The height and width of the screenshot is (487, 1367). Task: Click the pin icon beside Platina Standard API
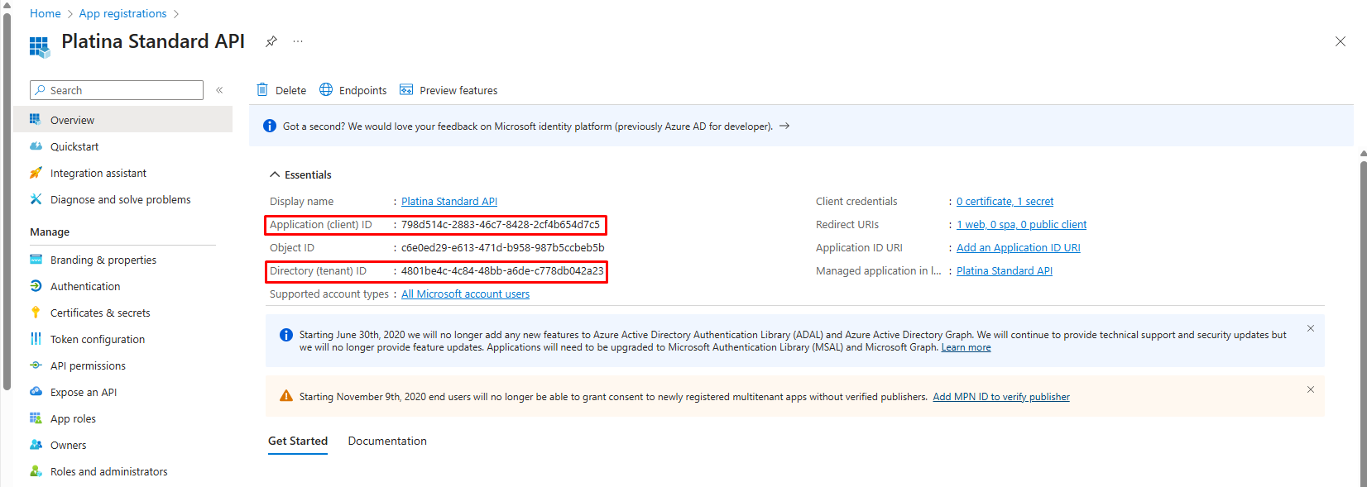271,41
